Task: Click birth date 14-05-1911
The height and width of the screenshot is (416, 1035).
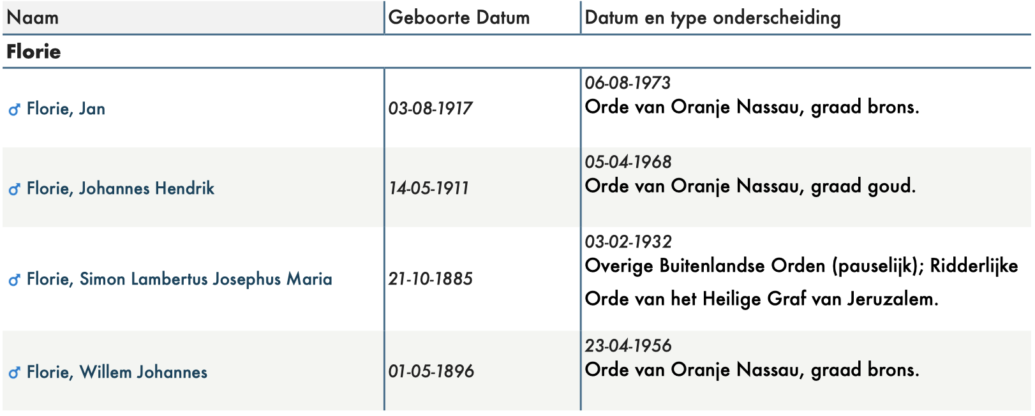Action: (429, 188)
